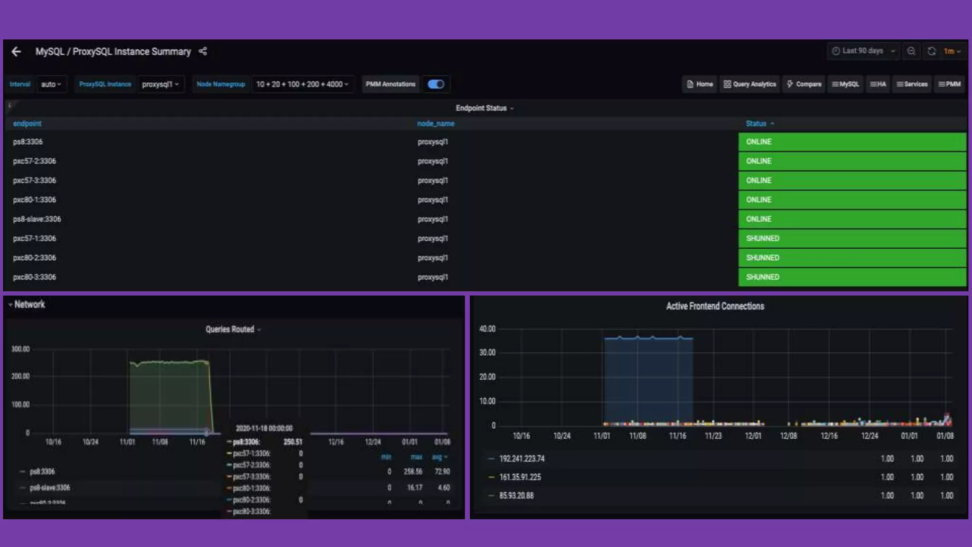This screenshot has width=972, height=547.
Task: Open the Services dashboards menu
Action: pos(912,85)
